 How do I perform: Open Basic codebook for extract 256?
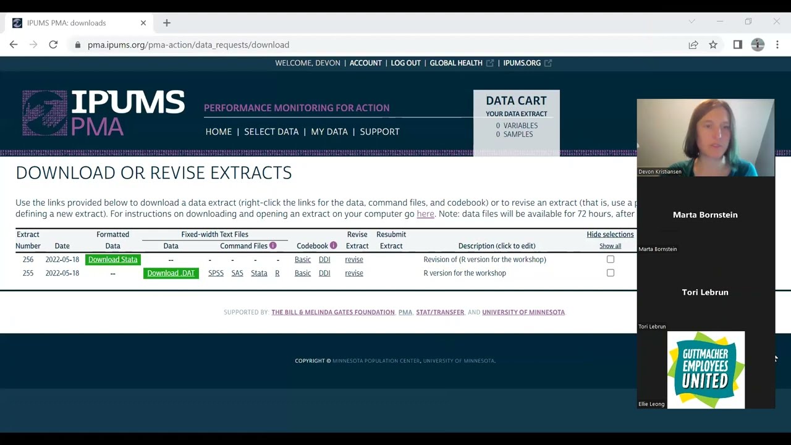pos(303,260)
